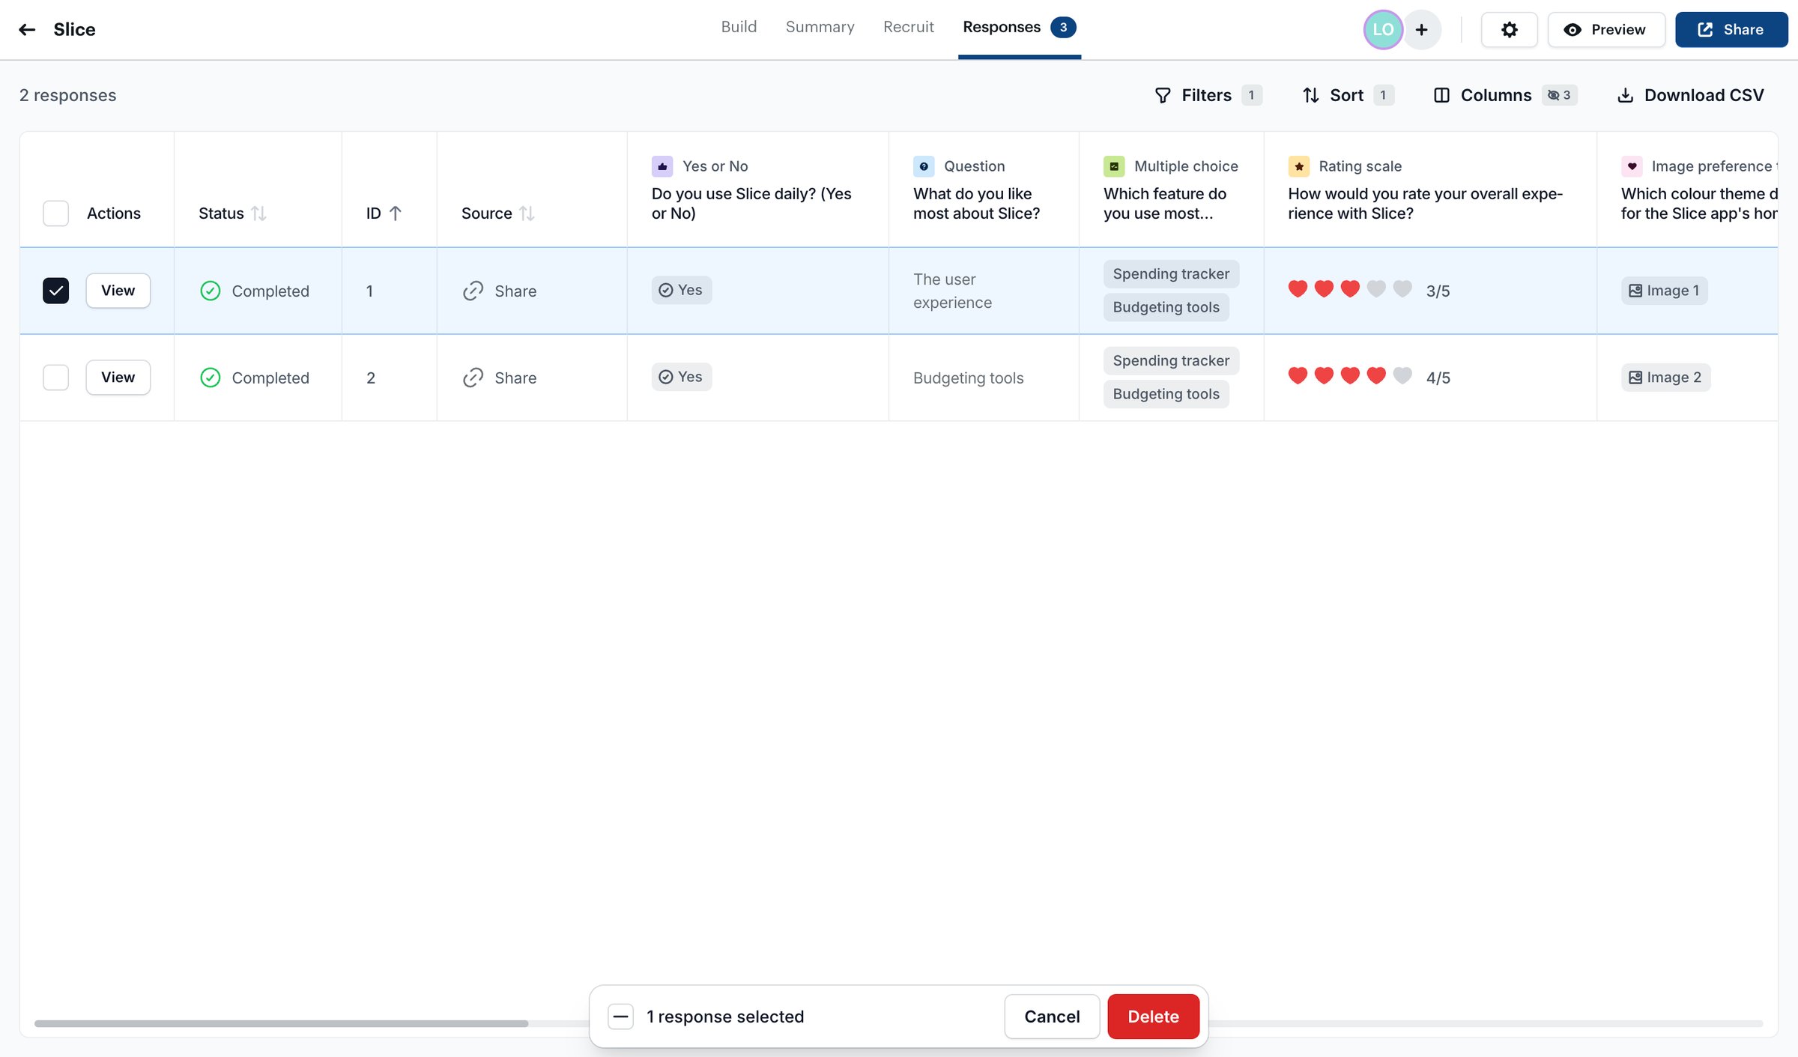Click the Completed check icon in row 1
The height and width of the screenshot is (1057, 1798).
pos(211,291)
